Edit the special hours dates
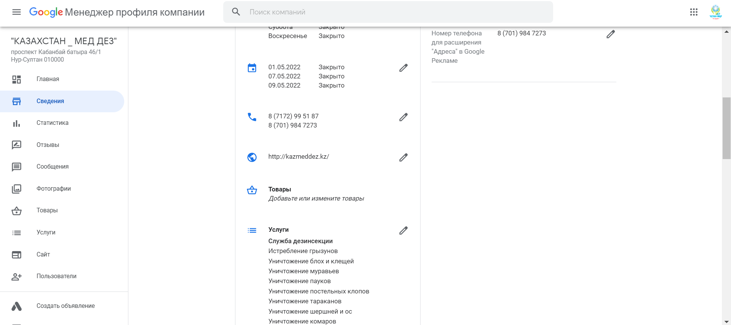This screenshot has width=731, height=325. (x=403, y=68)
